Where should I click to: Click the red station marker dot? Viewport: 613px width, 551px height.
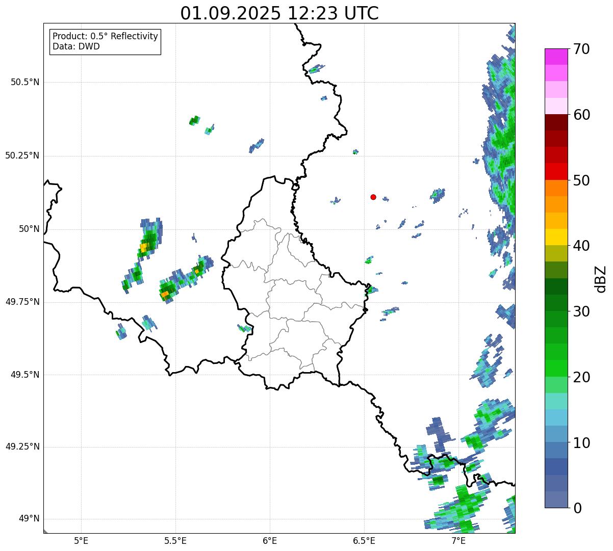point(373,197)
